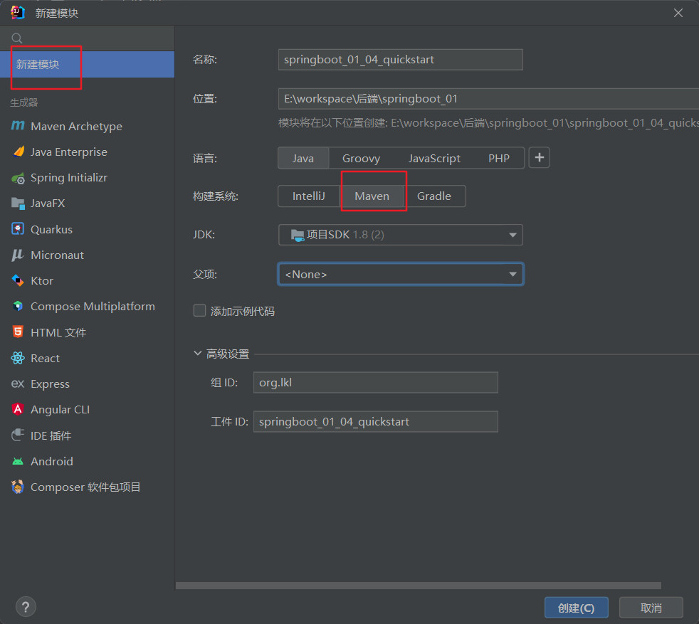Choose Maven build system
The image size is (699, 624).
tap(372, 196)
